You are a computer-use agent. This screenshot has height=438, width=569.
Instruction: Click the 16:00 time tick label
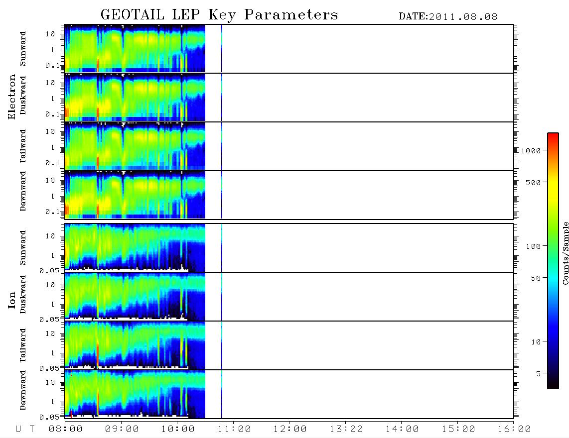[514, 430]
